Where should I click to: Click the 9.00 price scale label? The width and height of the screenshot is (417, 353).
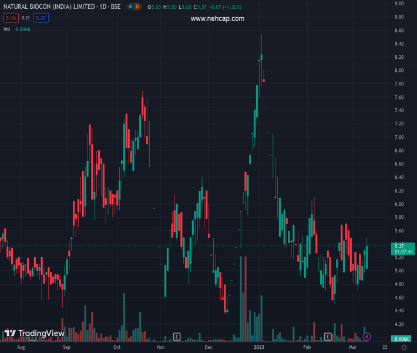click(x=399, y=4)
